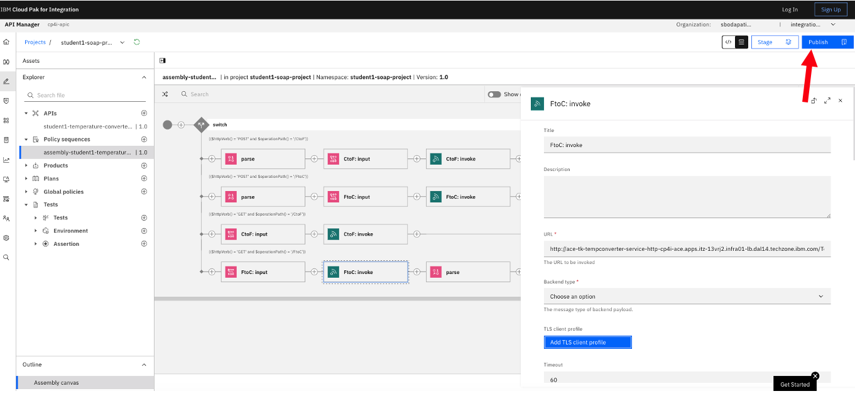Click the Title input field
The image size is (855, 396).
pyautogui.click(x=687, y=145)
